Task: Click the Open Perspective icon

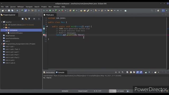Action: 158,11
